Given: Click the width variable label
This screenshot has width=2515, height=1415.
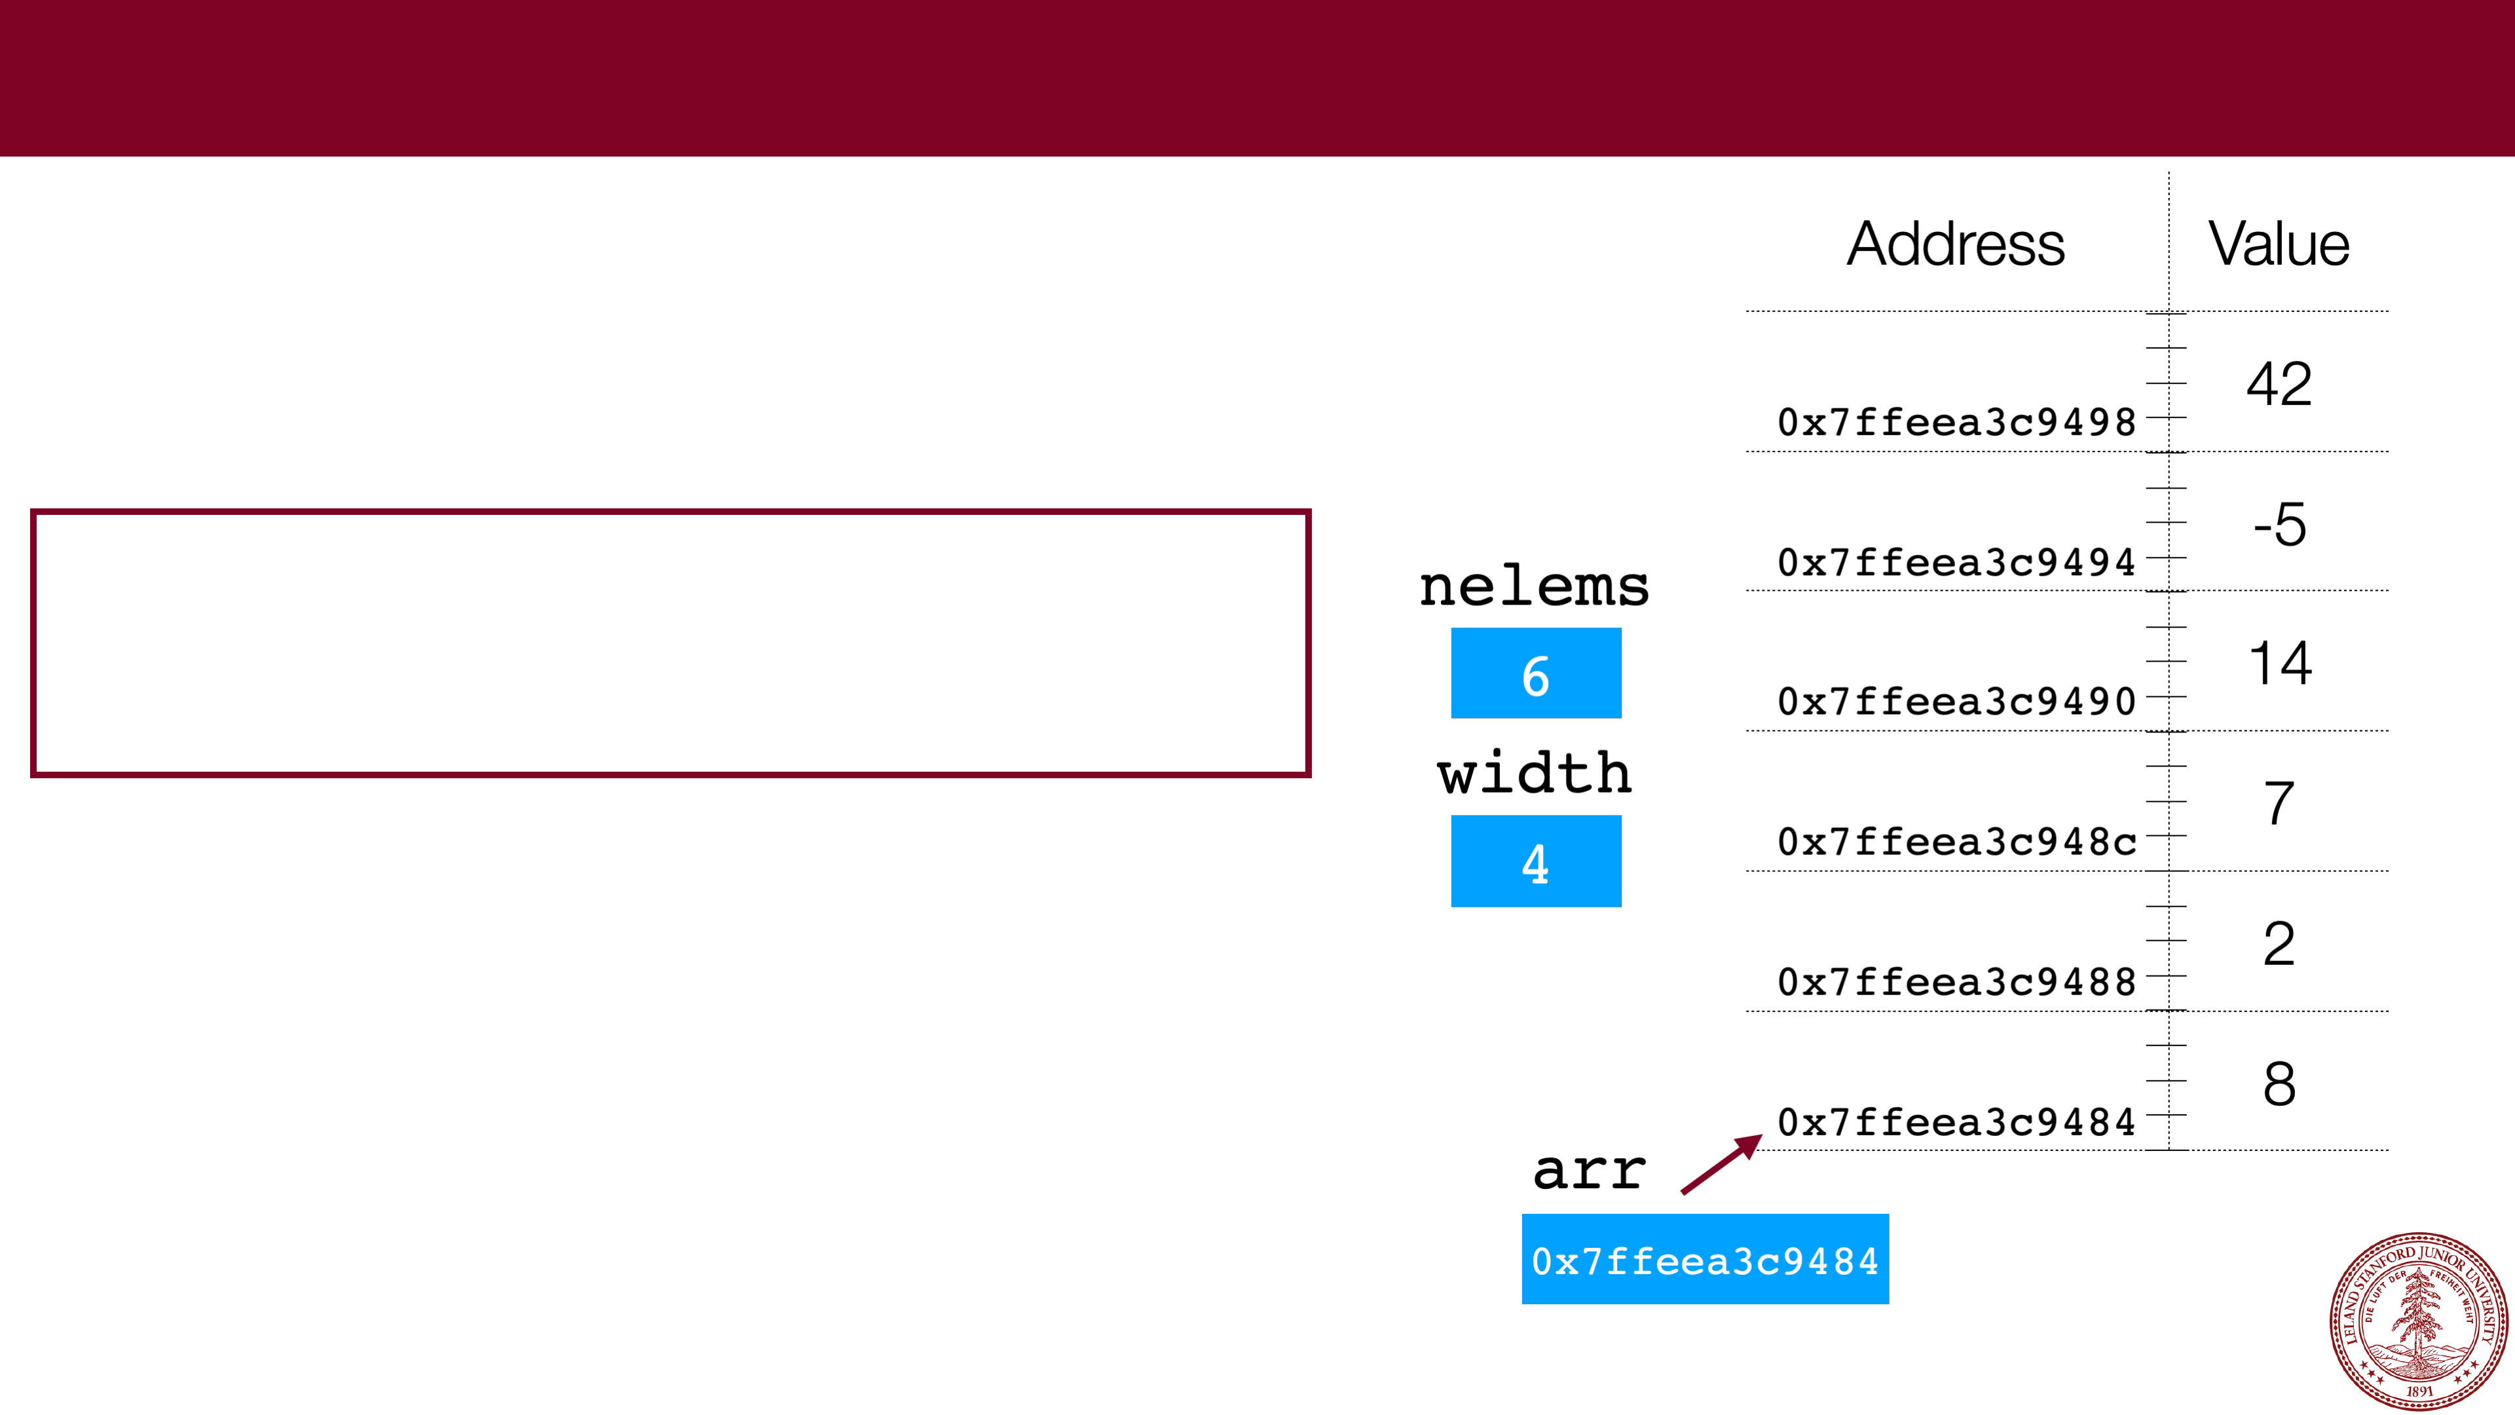Looking at the screenshot, I should (1534, 774).
